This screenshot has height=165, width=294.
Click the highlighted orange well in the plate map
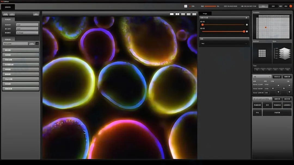tap(266, 27)
